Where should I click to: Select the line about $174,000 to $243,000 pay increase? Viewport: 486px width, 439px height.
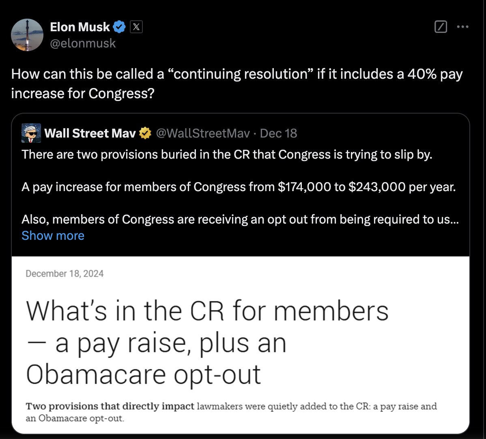tap(239, 187)
